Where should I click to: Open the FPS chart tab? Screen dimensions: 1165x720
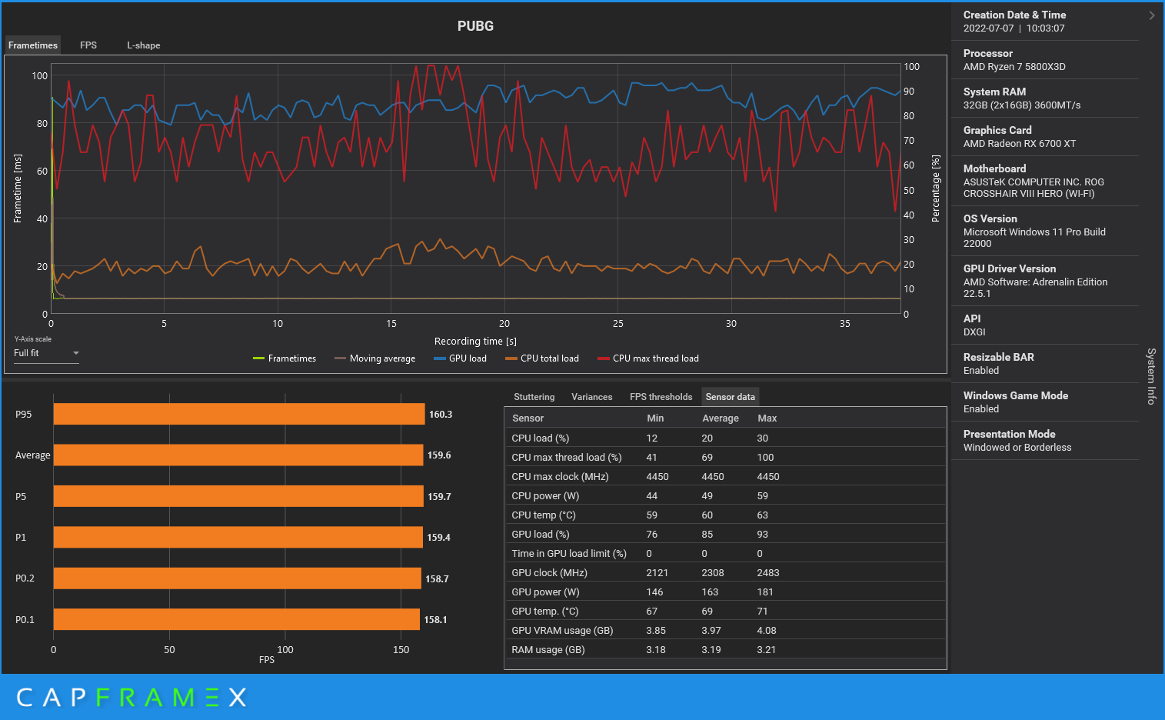(x=88, y=45)
